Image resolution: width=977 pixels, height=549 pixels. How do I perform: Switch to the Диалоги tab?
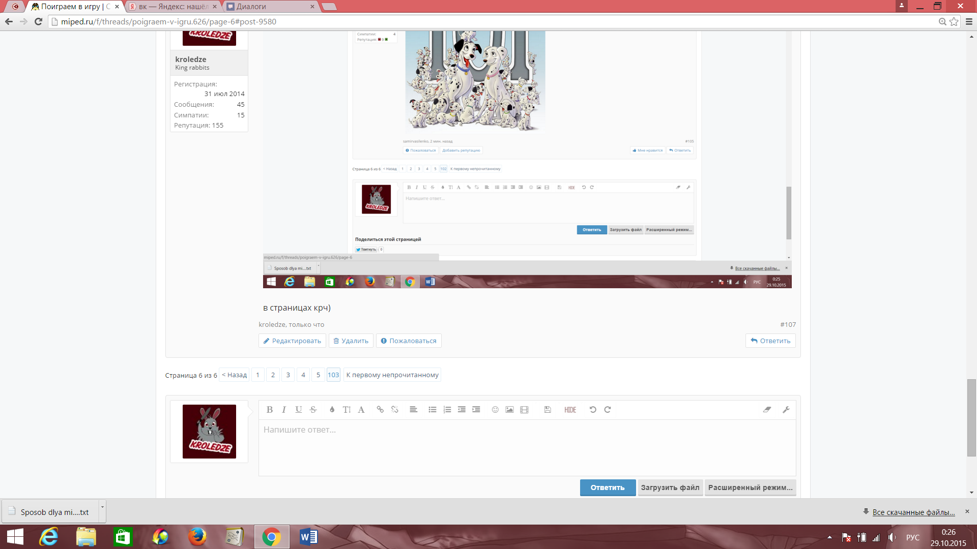point(270,7)
